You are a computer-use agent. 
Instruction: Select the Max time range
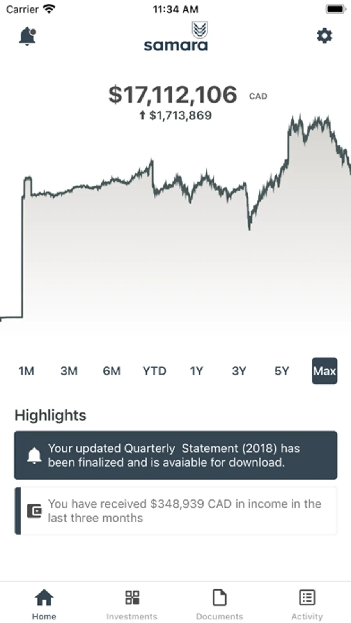coord(324,371)
